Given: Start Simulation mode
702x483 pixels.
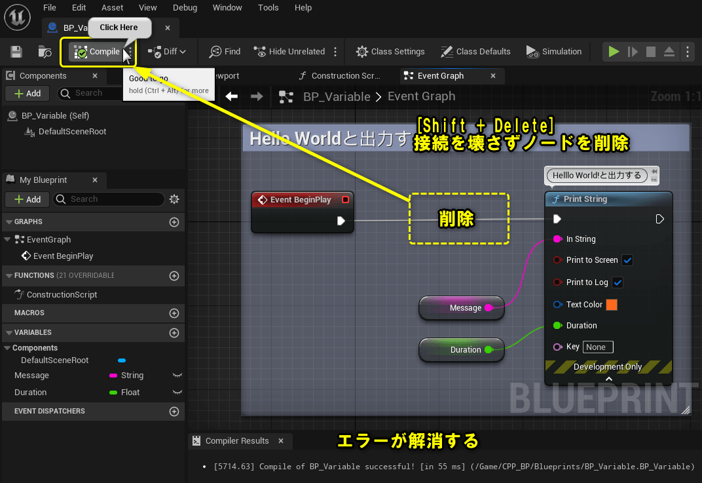Looking at the screenshot, I should (x=553, y=51).
